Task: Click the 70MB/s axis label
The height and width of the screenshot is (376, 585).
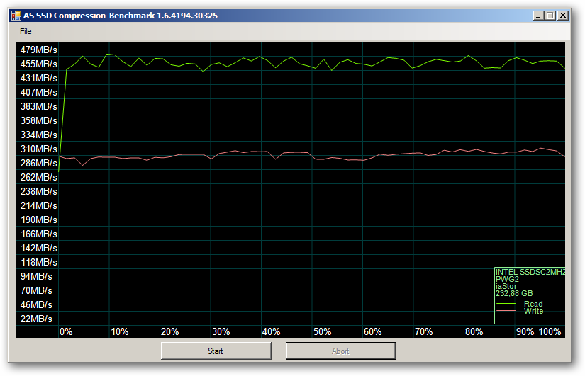Action: [36, 290]
